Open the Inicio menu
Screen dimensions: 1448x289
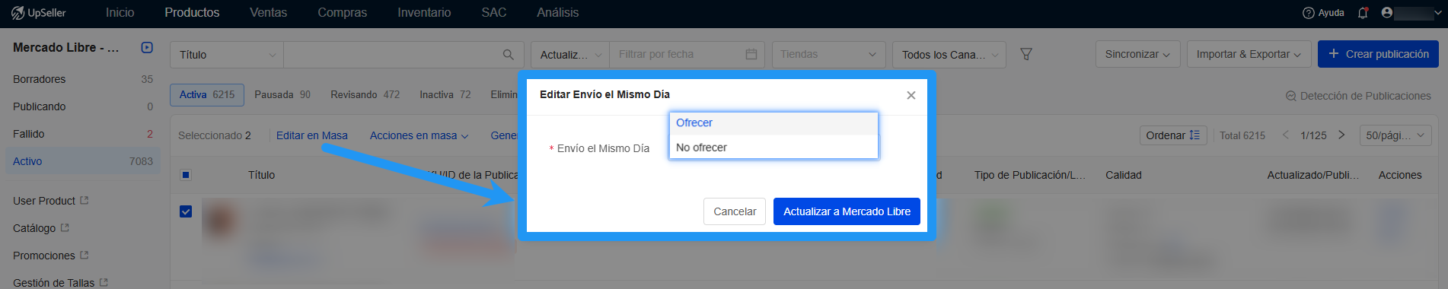tap(120, 13)
